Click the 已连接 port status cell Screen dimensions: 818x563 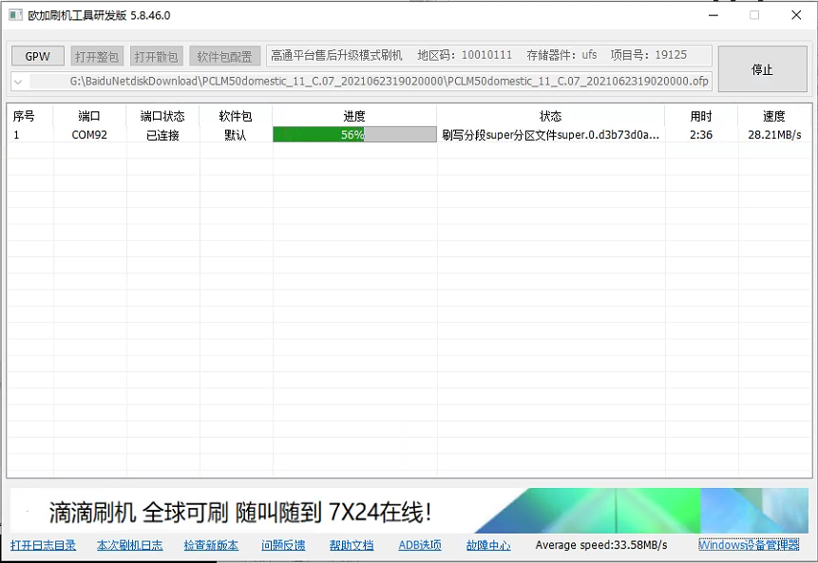coord(162,135)
